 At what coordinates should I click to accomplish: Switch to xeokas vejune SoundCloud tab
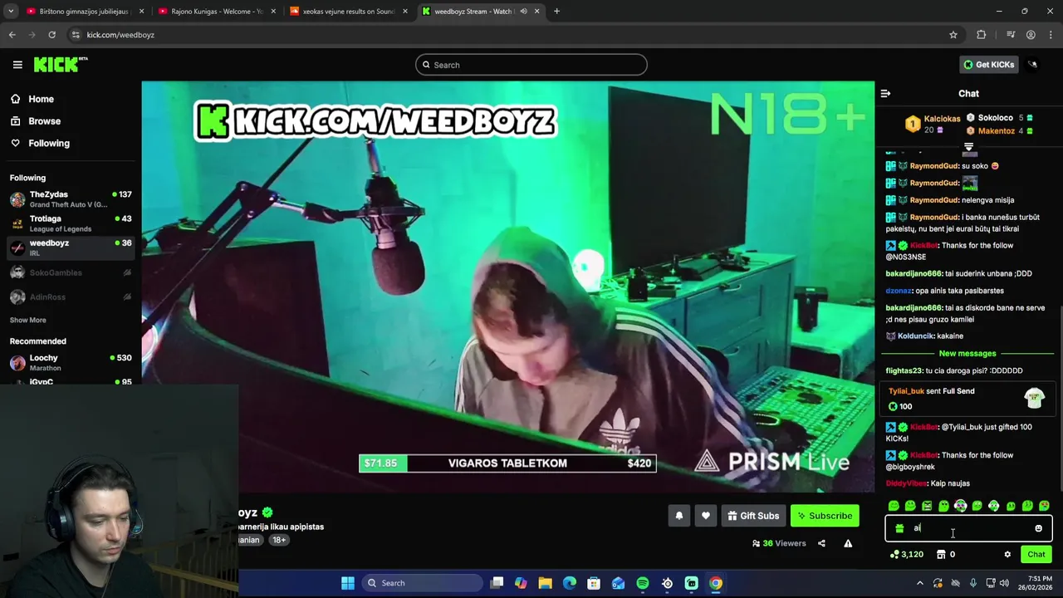pos(348,12)
